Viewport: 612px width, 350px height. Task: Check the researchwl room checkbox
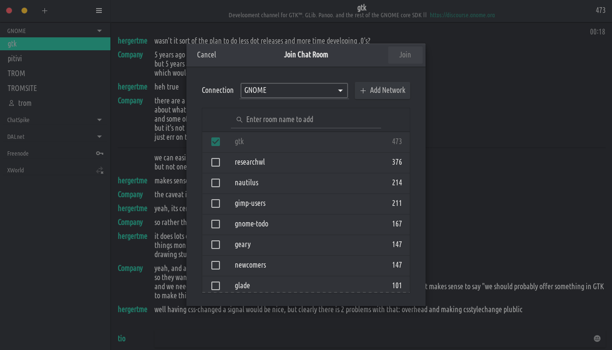click(x=216, y=162)
